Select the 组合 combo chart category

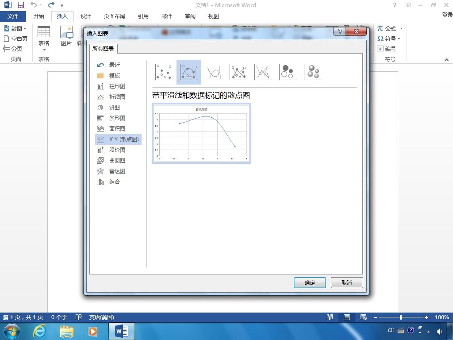pyautogui.click(x=118, y=182)
